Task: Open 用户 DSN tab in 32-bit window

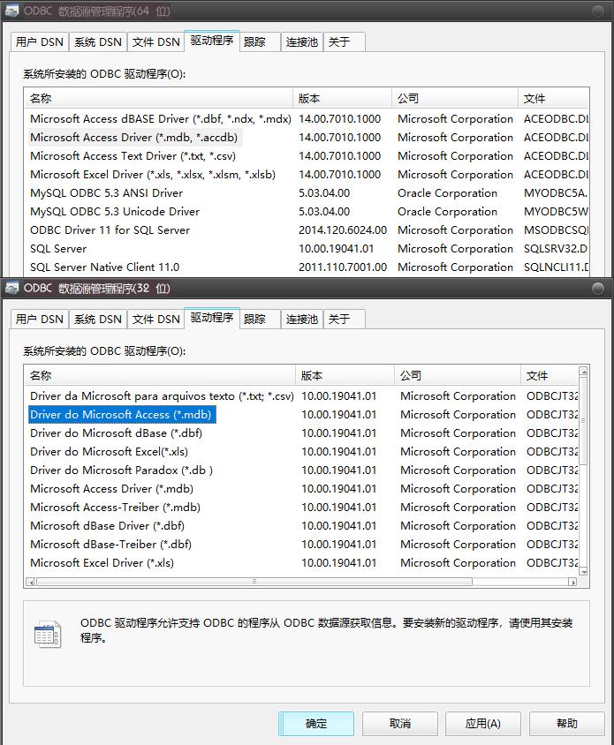Action: pos(40,319)
